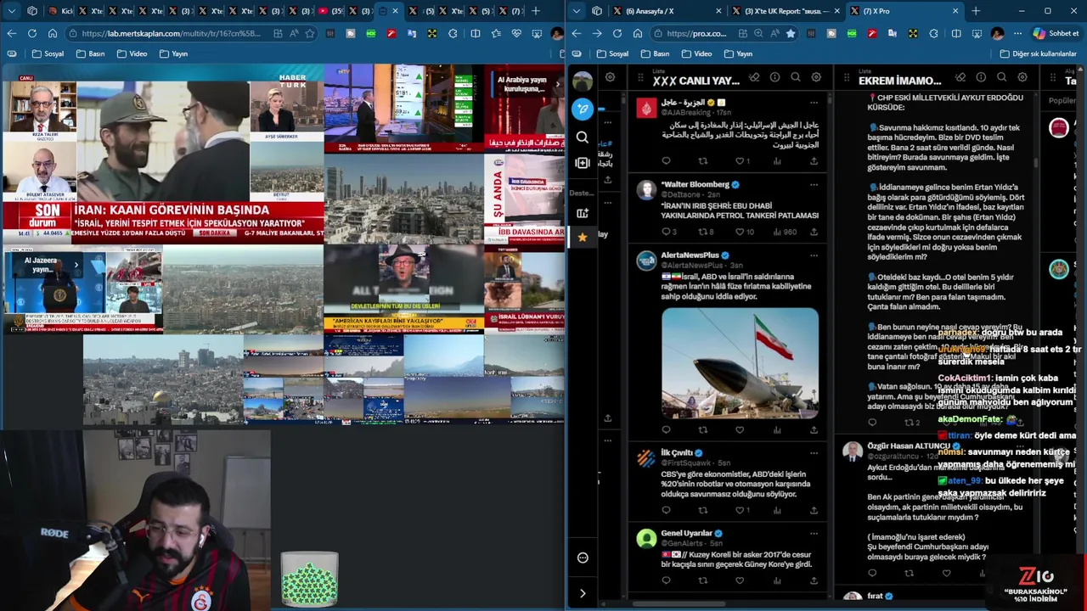
Task: Like the AlertaNewsPlus post
Action: 740,430
